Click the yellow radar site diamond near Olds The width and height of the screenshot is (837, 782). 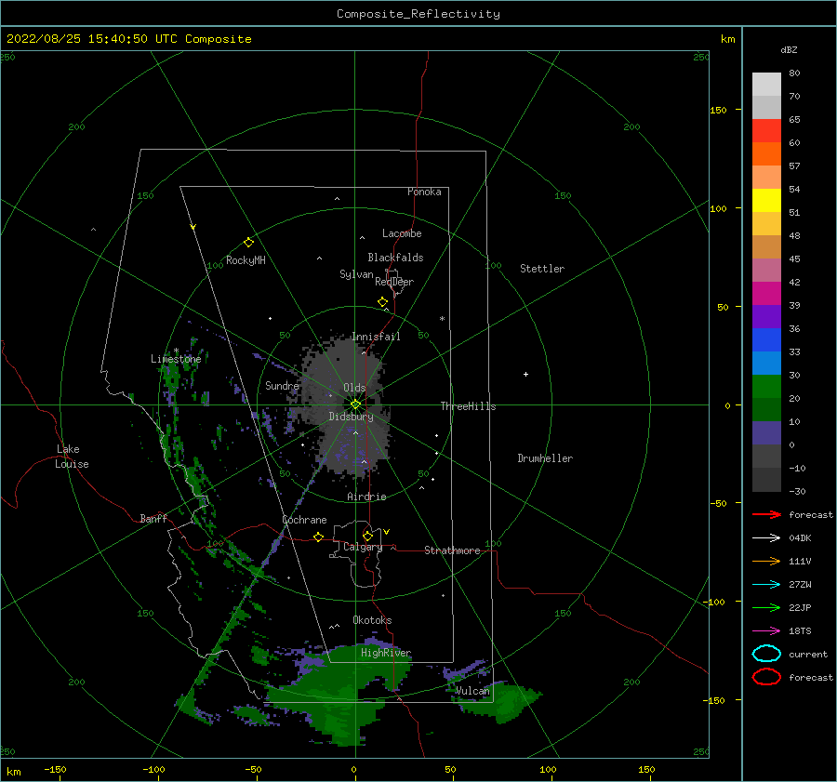(355, 404)
